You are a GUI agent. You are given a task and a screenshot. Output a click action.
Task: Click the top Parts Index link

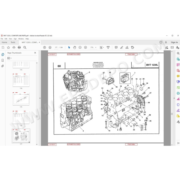131,54
